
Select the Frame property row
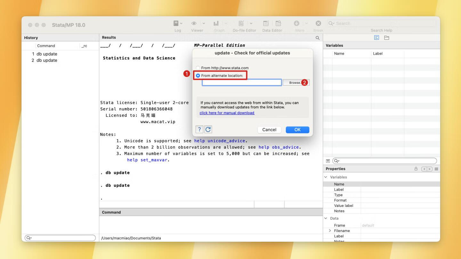(x=382, y=225)
